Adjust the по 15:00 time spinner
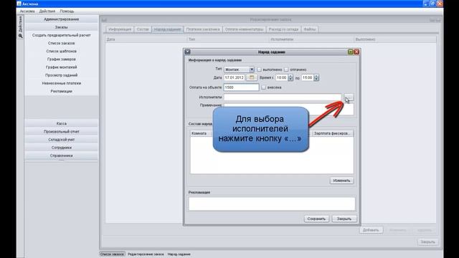Screen dimensions: 459x258 click(316, 77)
